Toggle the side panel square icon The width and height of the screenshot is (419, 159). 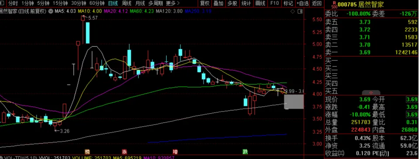(300, 11)
